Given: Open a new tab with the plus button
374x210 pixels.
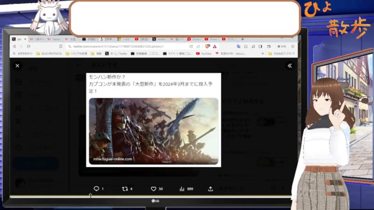Looking at the screenshot, I should (243, 39).
